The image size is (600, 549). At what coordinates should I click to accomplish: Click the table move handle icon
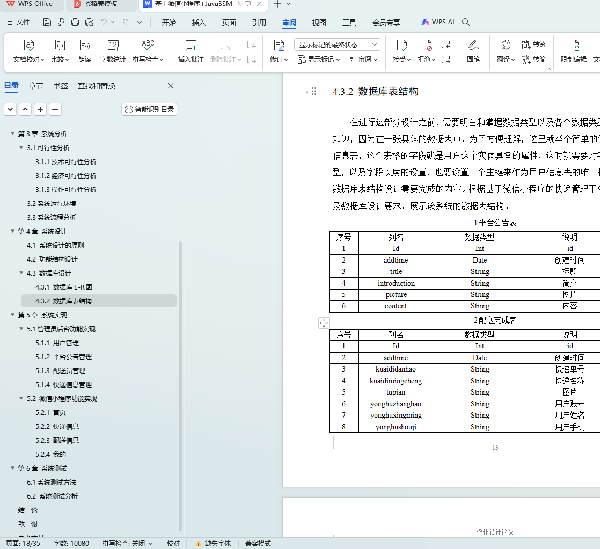click(324, 323)
